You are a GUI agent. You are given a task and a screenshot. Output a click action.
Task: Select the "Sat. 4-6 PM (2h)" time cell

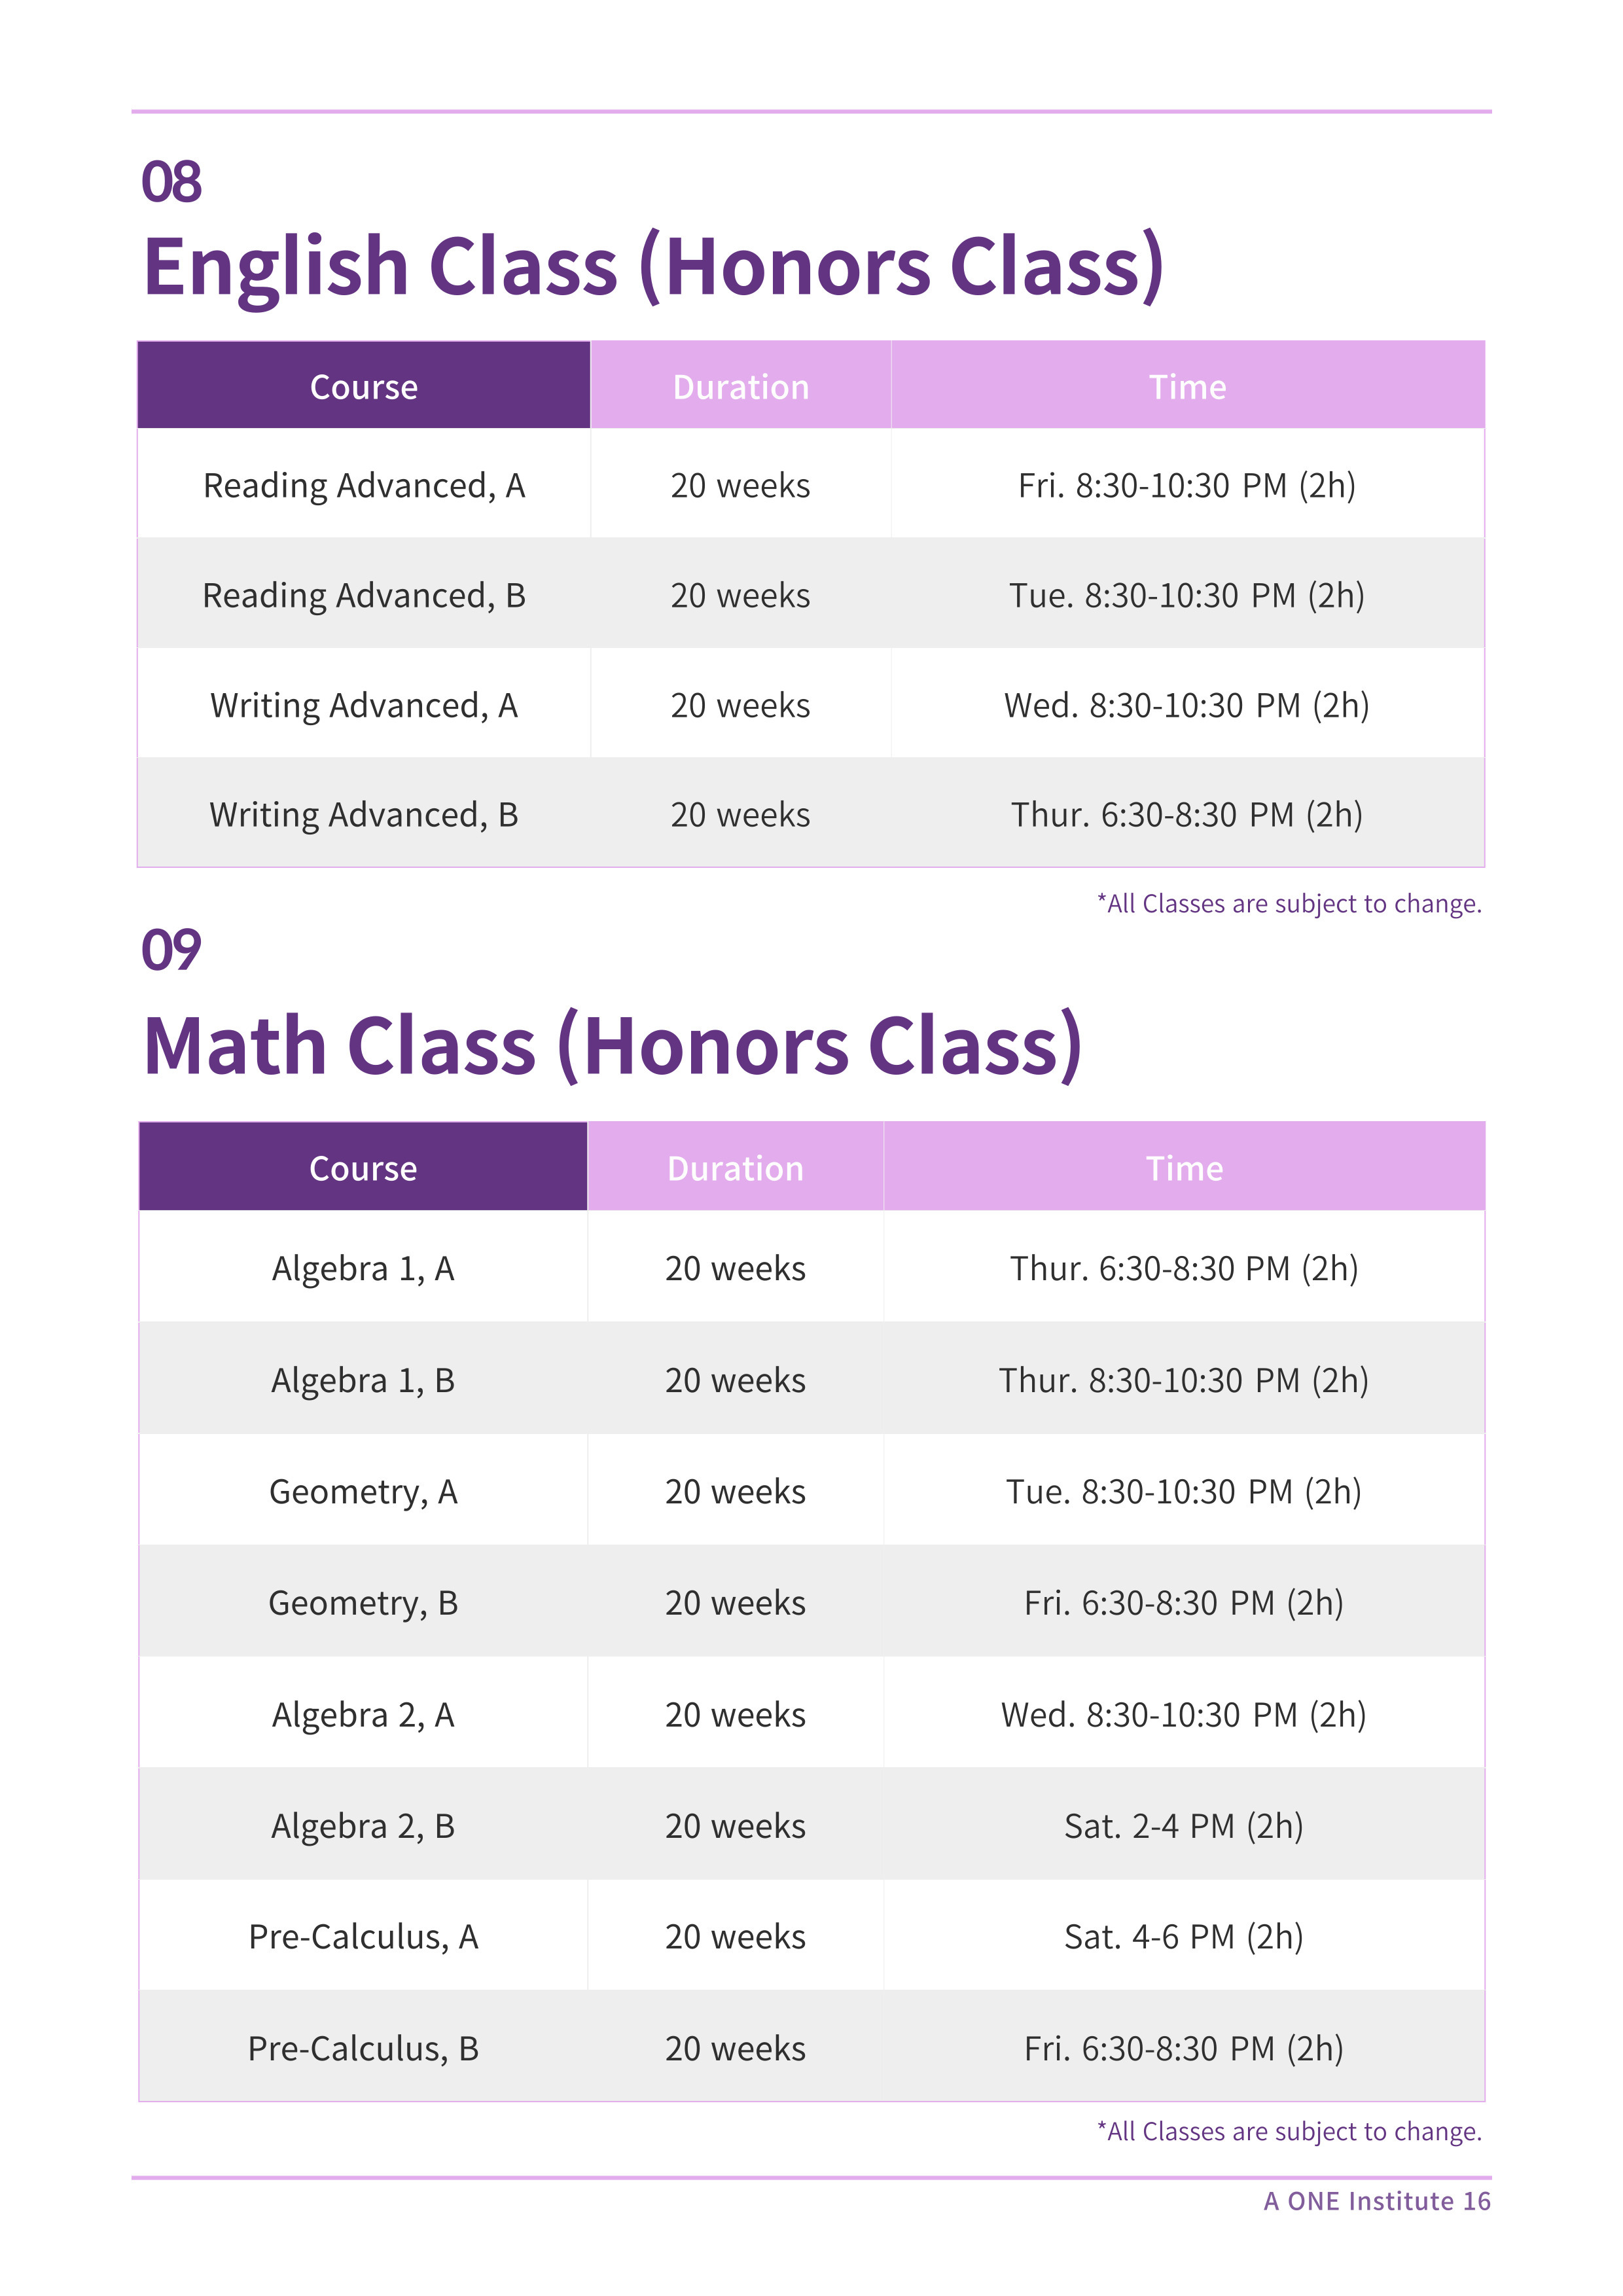click(1183, 1937)
